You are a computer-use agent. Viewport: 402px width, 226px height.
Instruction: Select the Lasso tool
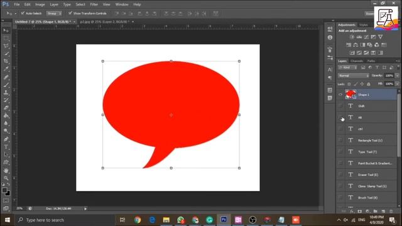(6, 46)
